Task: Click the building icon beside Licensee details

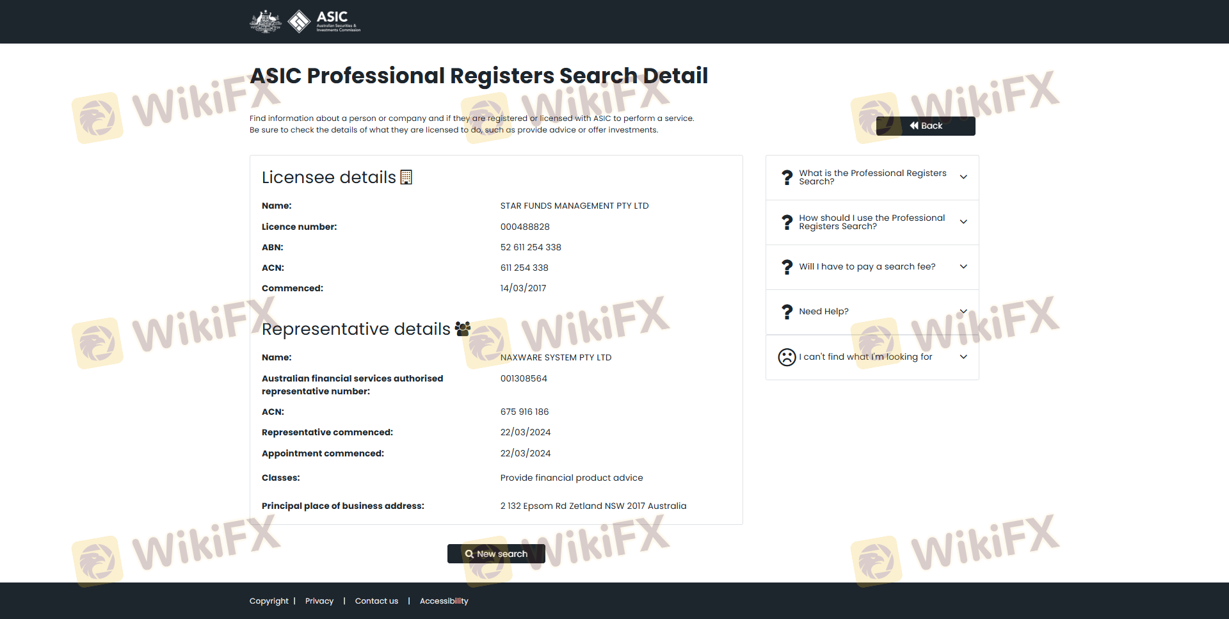Action: [x=406, y=177]
